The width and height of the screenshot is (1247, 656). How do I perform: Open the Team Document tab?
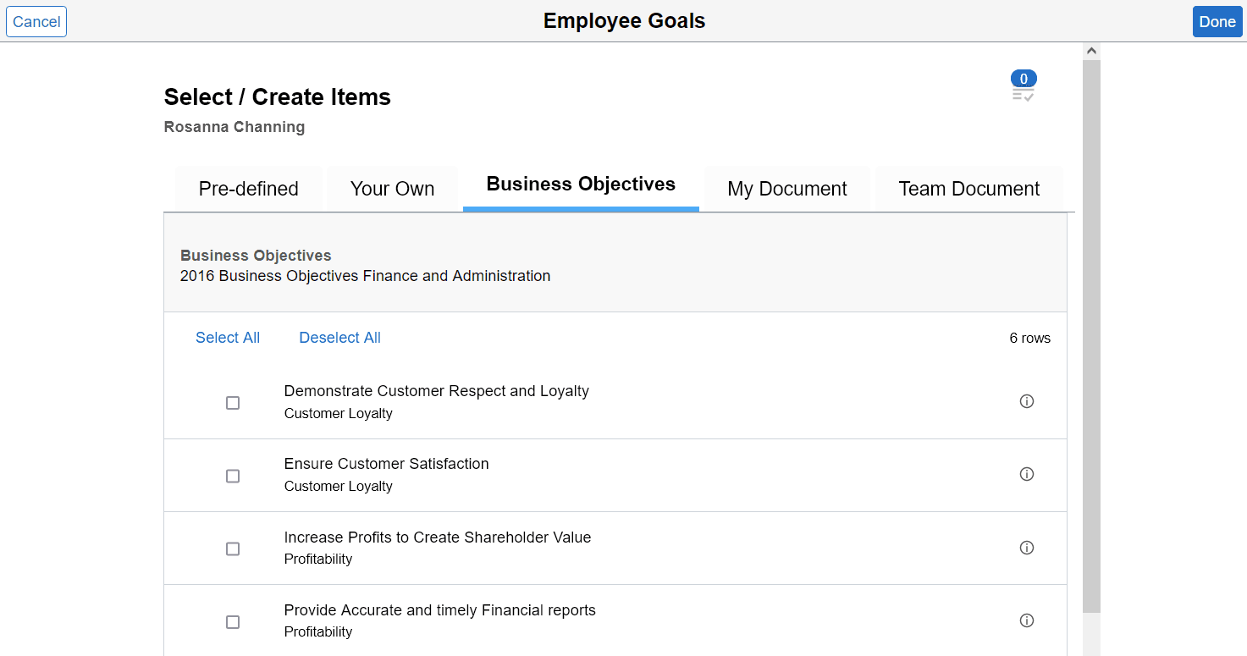point(968,188)
